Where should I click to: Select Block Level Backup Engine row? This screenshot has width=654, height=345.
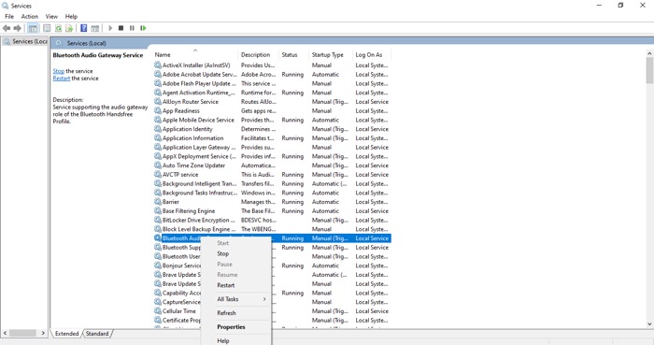click(272, 229)
